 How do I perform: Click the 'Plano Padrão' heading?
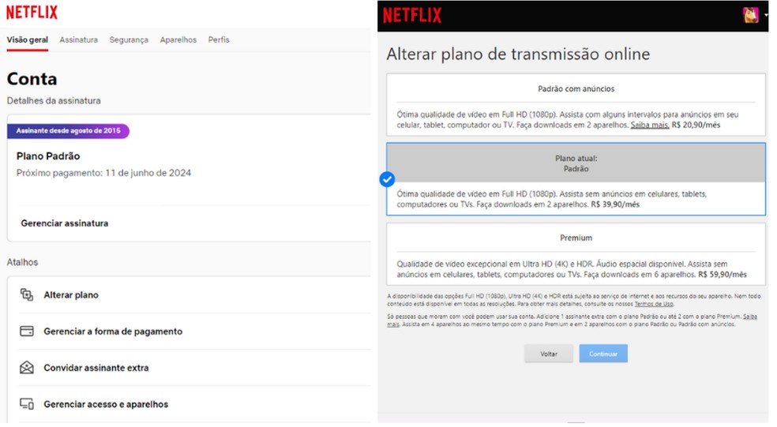(48, 156)
